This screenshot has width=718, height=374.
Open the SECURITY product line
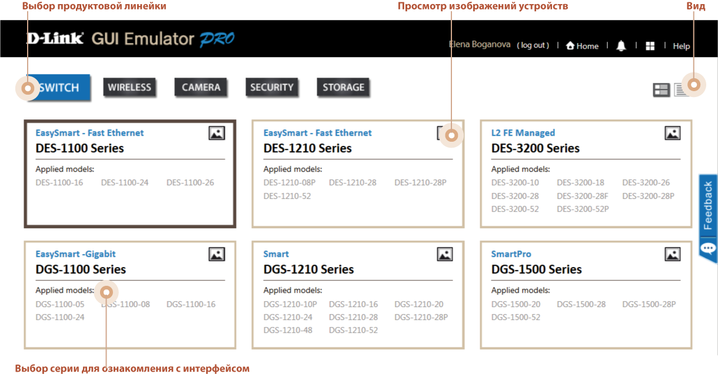(x=272, y=87)
